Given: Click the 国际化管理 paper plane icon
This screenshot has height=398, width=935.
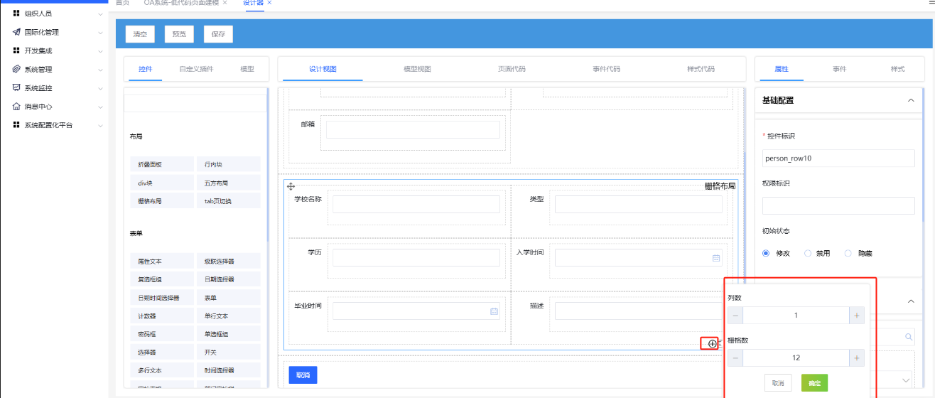Looking at the screenshot, I should pos(16,32).
